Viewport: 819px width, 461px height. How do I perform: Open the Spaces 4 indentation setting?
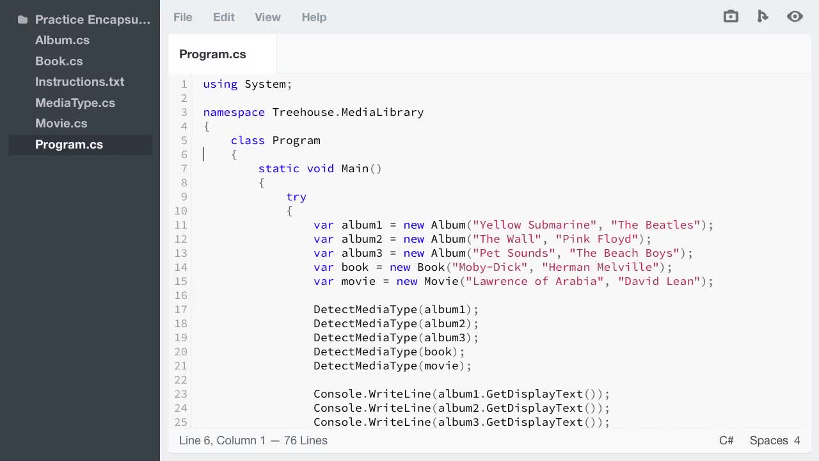pyautogui.click(x=775, y=441)
